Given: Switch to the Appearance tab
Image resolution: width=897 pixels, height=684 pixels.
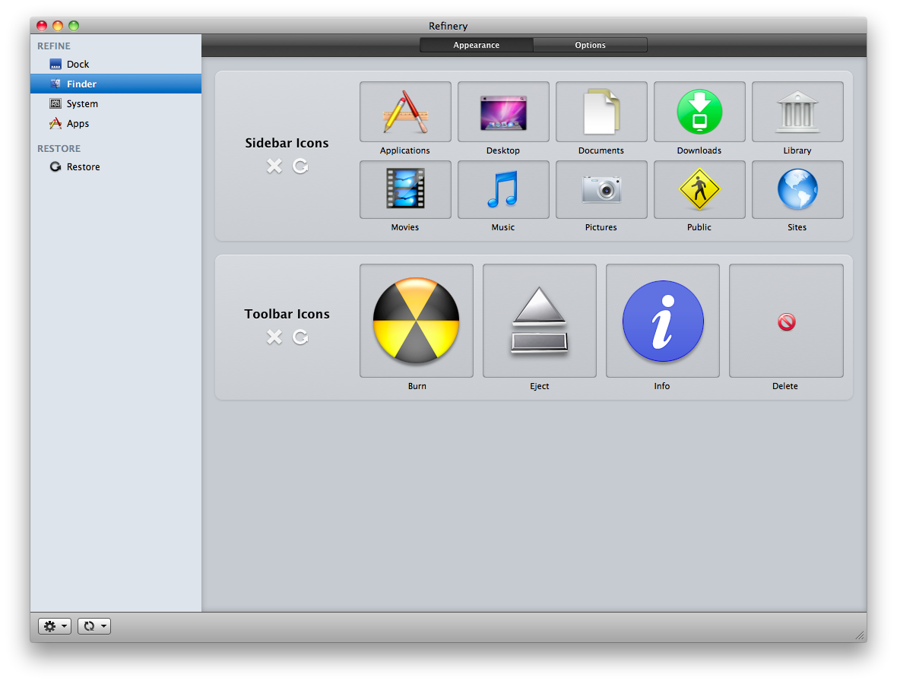Looking at the screenshot, I should (477, 45).
